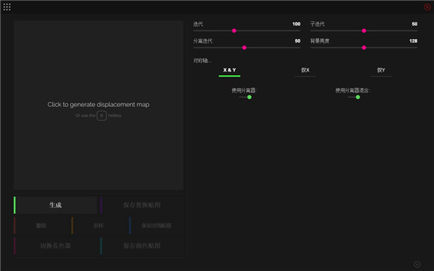Click the 切换着色器 button
The image size is (434, 271).
(56, 246)
